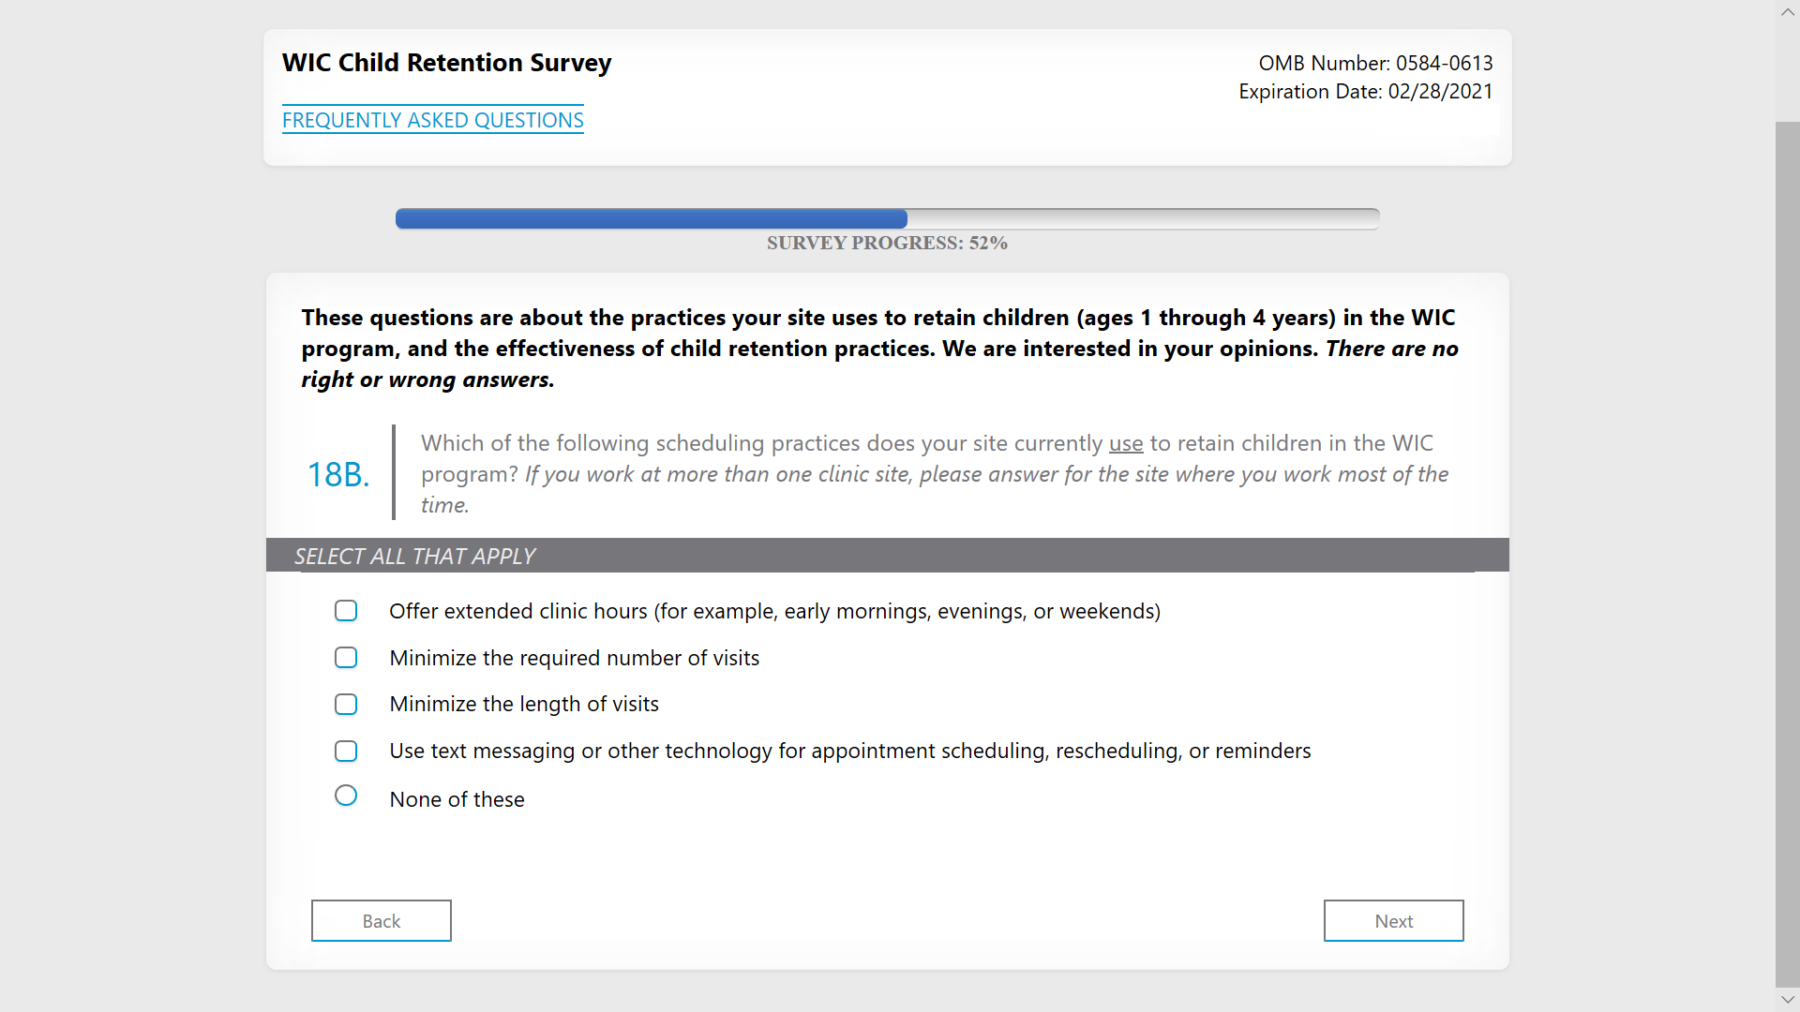Click the 'SELECT ALL THAT APPLY' header bar
This screenshot has width=1800, height=1012.
tap(886, 556)
